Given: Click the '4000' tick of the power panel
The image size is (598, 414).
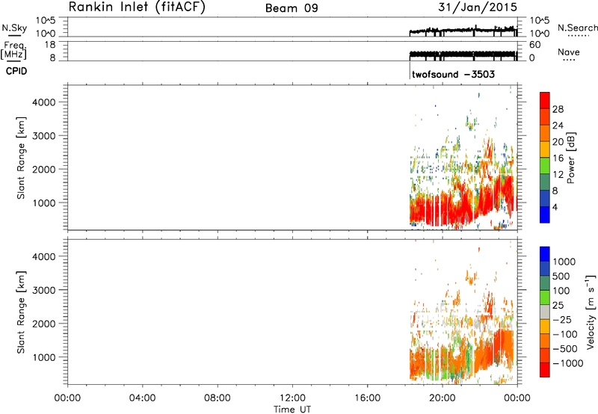Looking at the screenshot, I should point(44,102).
